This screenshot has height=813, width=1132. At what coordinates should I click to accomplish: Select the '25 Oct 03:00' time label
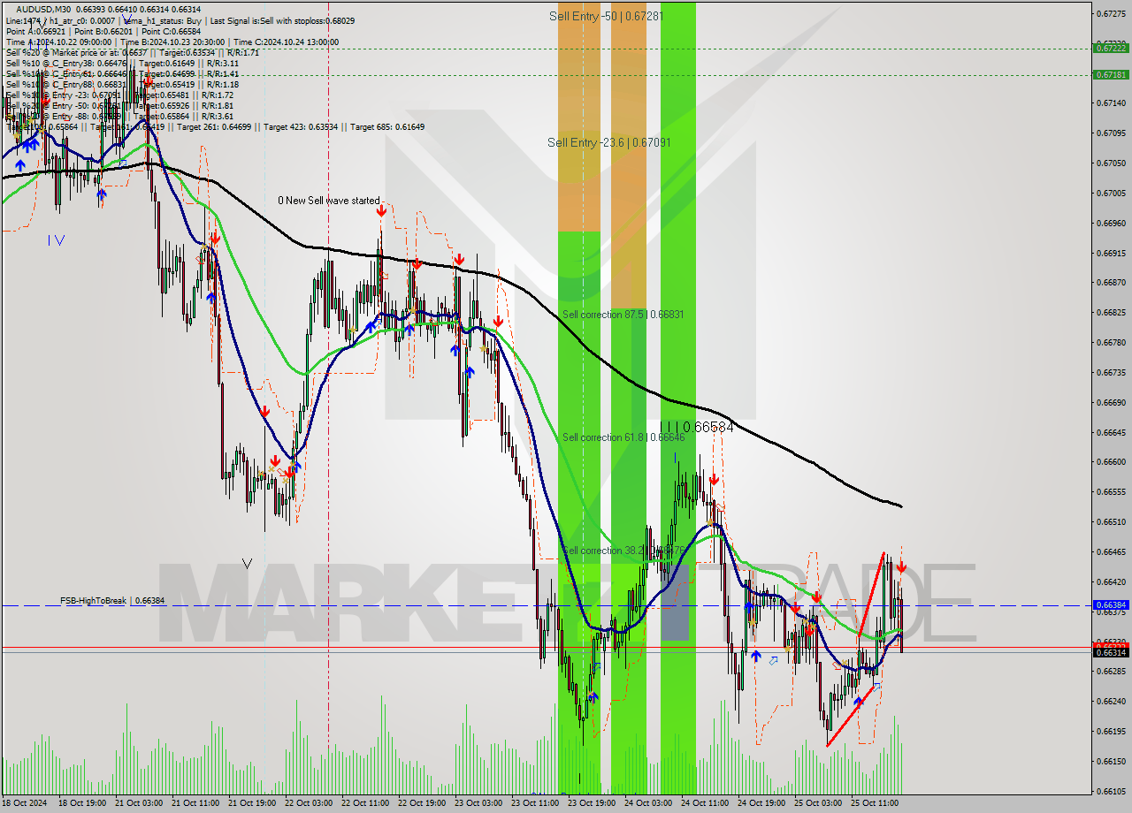818,803
